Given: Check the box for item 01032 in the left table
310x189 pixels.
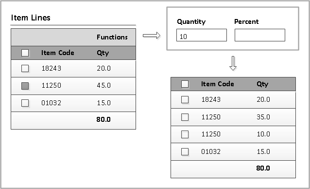Looking at the screenshot, I should (x=25, y=103).
